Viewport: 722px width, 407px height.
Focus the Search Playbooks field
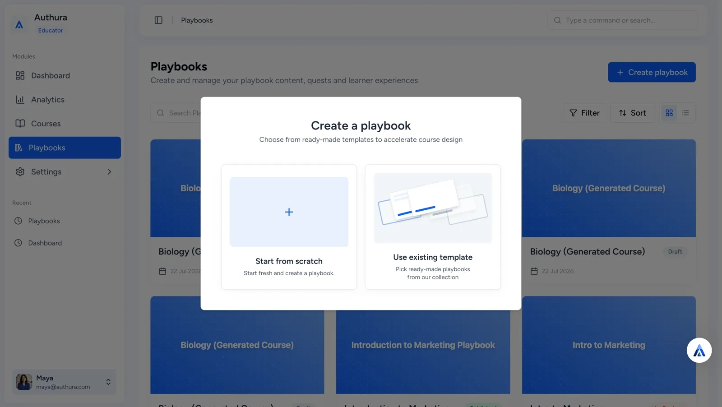(176, 113)
